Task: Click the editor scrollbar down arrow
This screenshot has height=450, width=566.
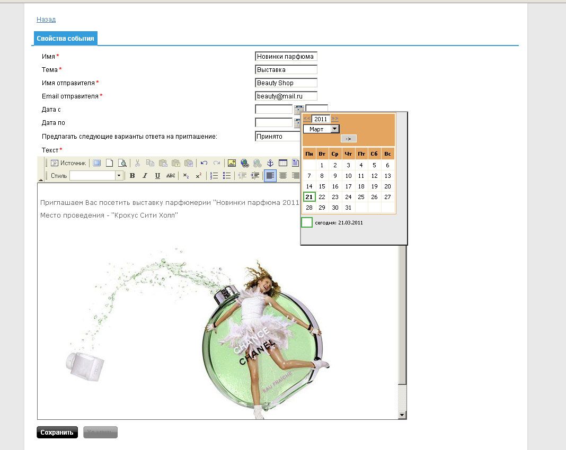Action: click(x=402, y=415)
